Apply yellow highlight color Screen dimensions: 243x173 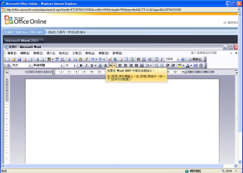pos(180,65)
